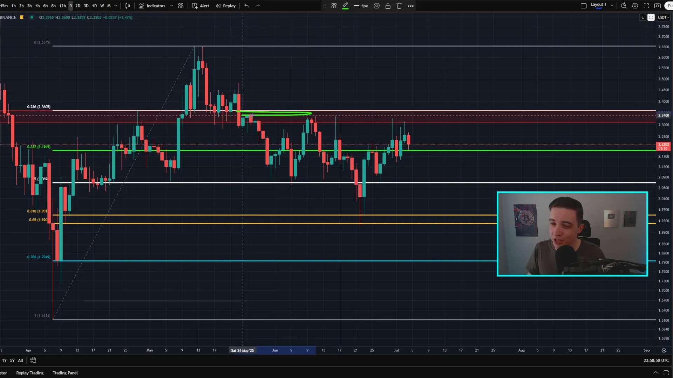Select the 0.236 (2.3605) Fibonacci level label
Viewport: 673px width, 378px height.
(39, 107)
